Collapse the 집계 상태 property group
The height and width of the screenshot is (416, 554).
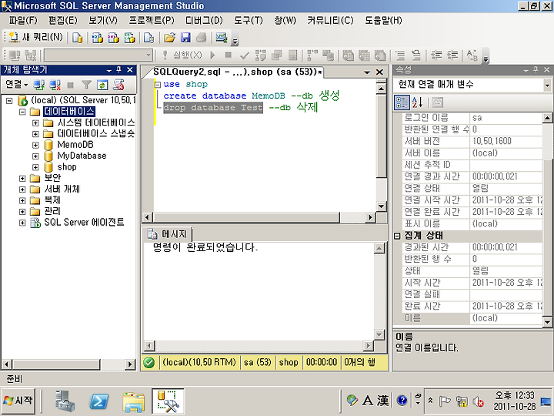click(x=397, y=236)
